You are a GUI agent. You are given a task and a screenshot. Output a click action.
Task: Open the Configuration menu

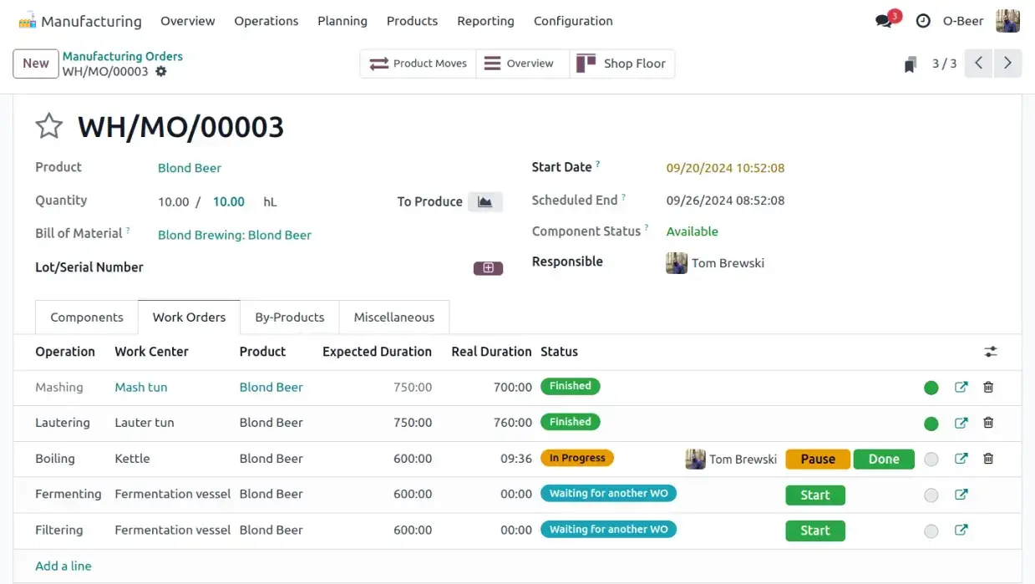pos(573,21)
